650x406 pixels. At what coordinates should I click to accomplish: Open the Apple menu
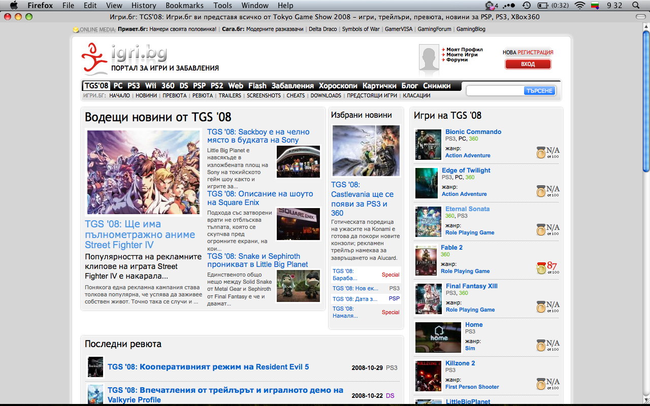14,6
